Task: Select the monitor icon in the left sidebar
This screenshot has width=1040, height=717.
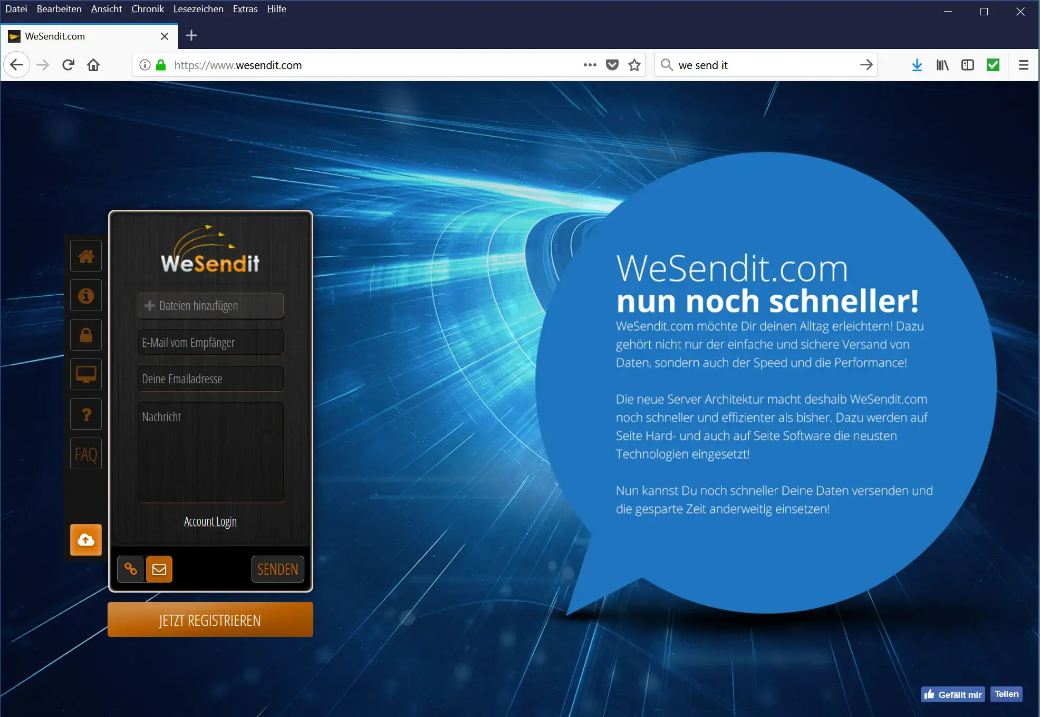Action: tap(85, 374)
